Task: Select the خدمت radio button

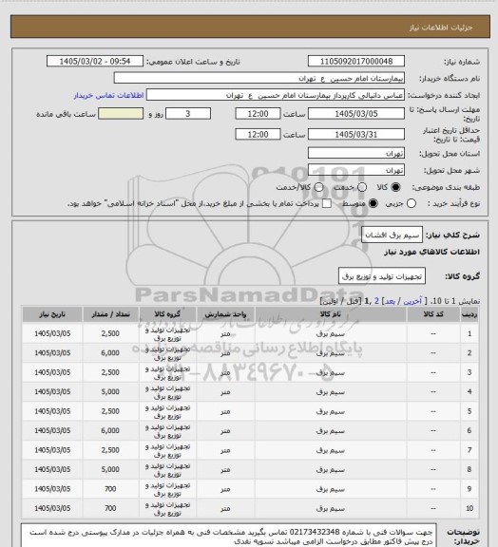Action: (362, 187)
